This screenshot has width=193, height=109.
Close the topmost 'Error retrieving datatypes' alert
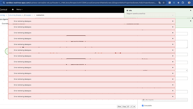tap(173, 21)
